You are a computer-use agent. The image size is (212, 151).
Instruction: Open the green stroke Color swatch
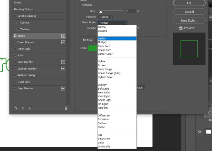(x=93, y=48)
